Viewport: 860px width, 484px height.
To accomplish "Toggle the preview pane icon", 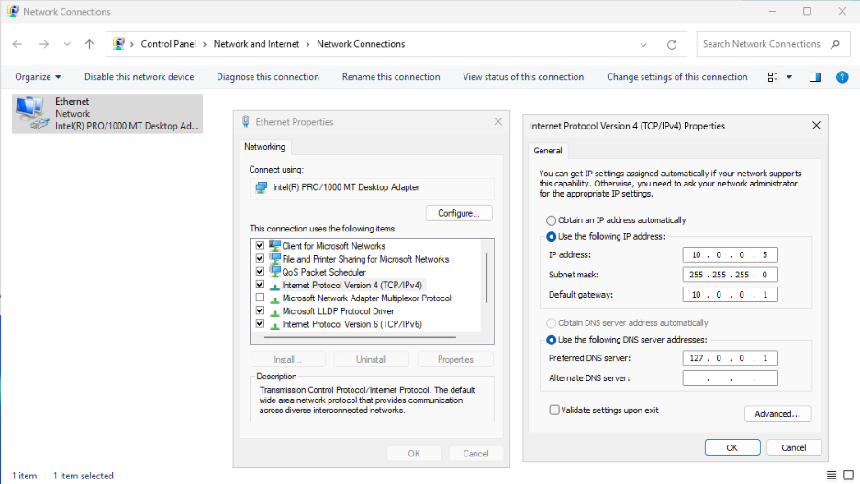I will [x=815, y=77].
